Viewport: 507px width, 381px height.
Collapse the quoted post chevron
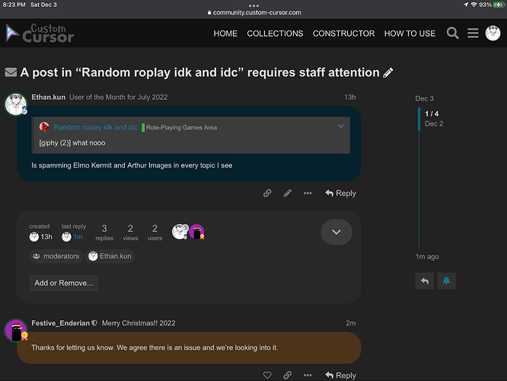point(341,126)
